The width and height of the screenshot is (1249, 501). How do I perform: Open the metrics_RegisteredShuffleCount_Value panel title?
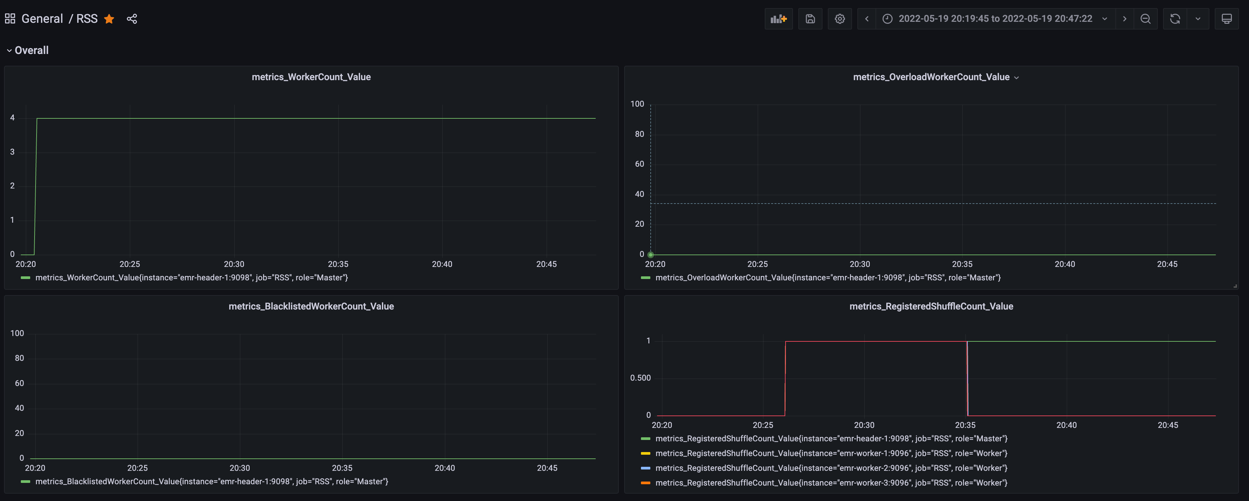(931, 306)
